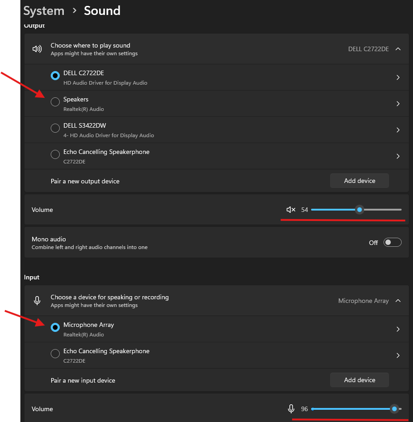Open Speakers device properties via its right arrow
The width and height of the screenshot is (413, 422).
[x=398, y=104]
